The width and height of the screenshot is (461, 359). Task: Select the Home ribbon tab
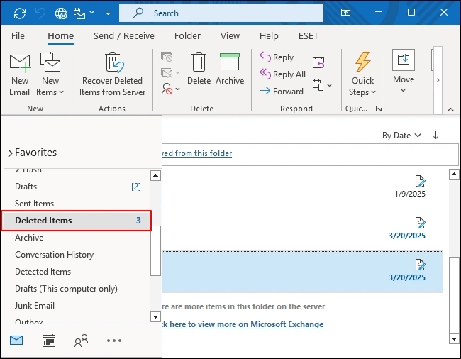(61, 36)
